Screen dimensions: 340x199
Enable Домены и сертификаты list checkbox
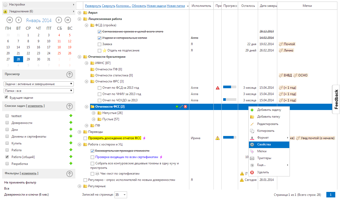7,136
